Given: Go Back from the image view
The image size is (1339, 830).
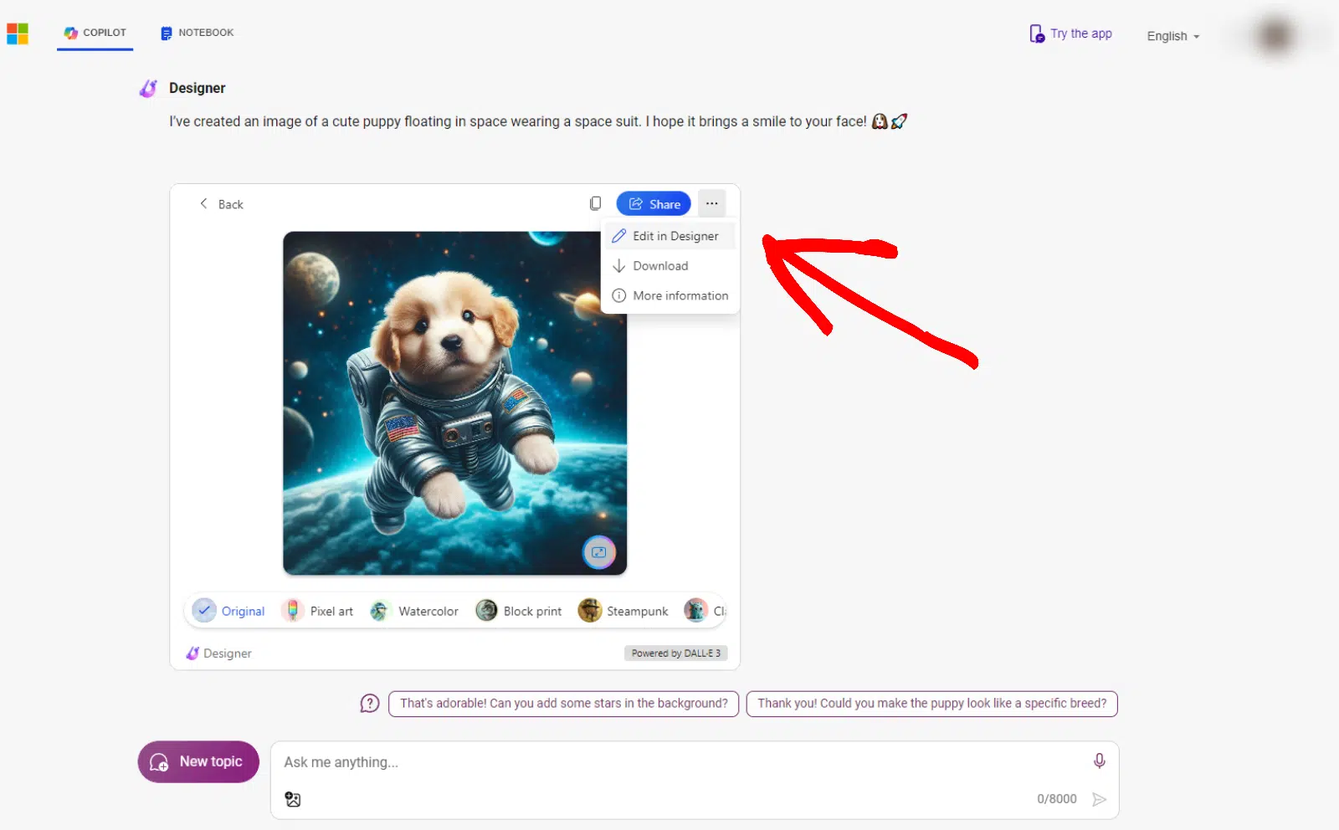Looking at the screenshot, I should tap(221, 204).
